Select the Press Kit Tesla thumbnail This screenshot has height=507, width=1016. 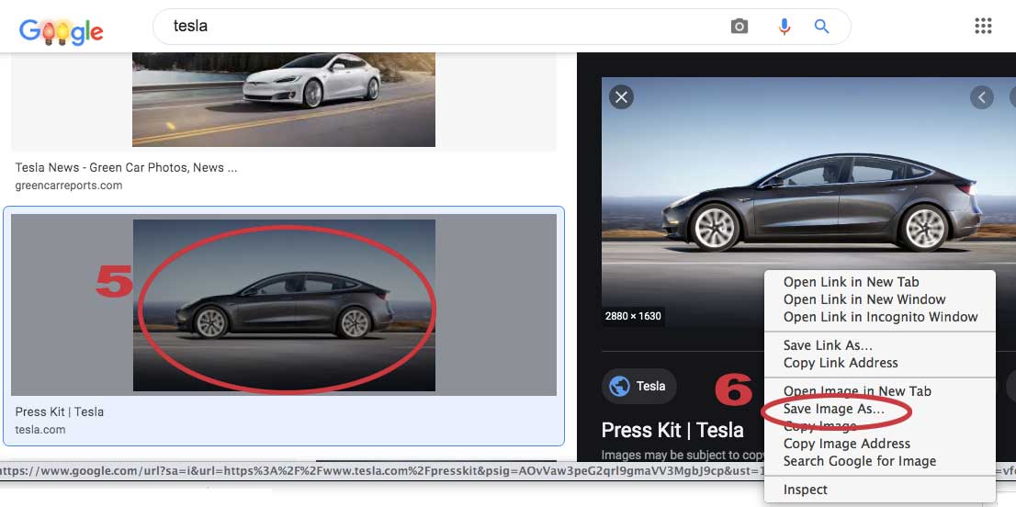pos(284,305)
